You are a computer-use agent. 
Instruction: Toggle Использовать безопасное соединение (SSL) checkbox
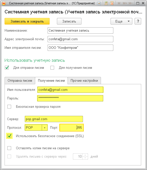tap(9, 136)
